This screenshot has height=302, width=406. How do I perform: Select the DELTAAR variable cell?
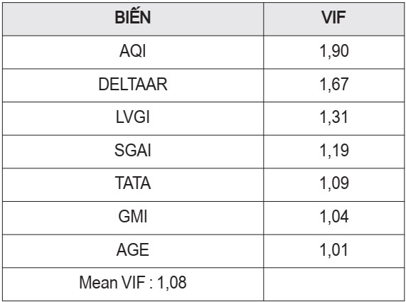(x=133, y=85)
